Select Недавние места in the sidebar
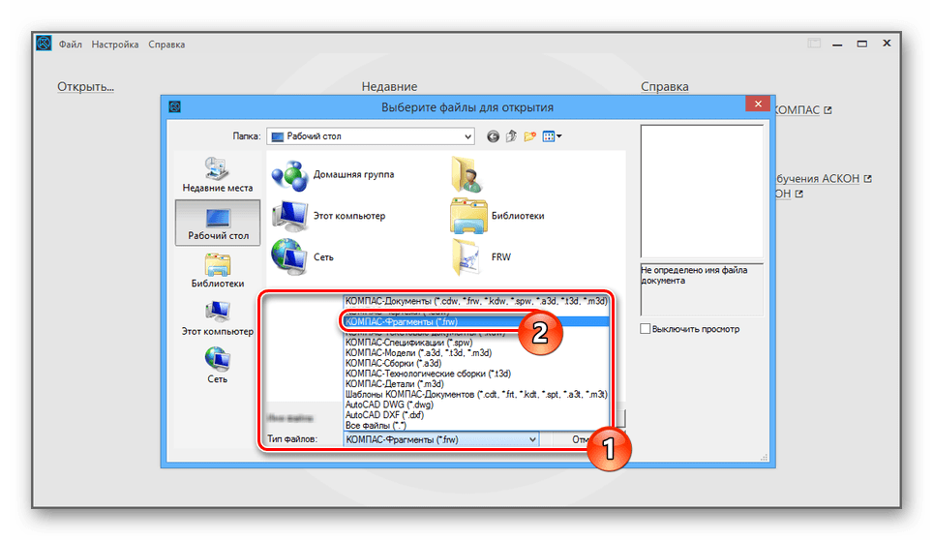This screenshot has width=933, height=540. (217, 175)
